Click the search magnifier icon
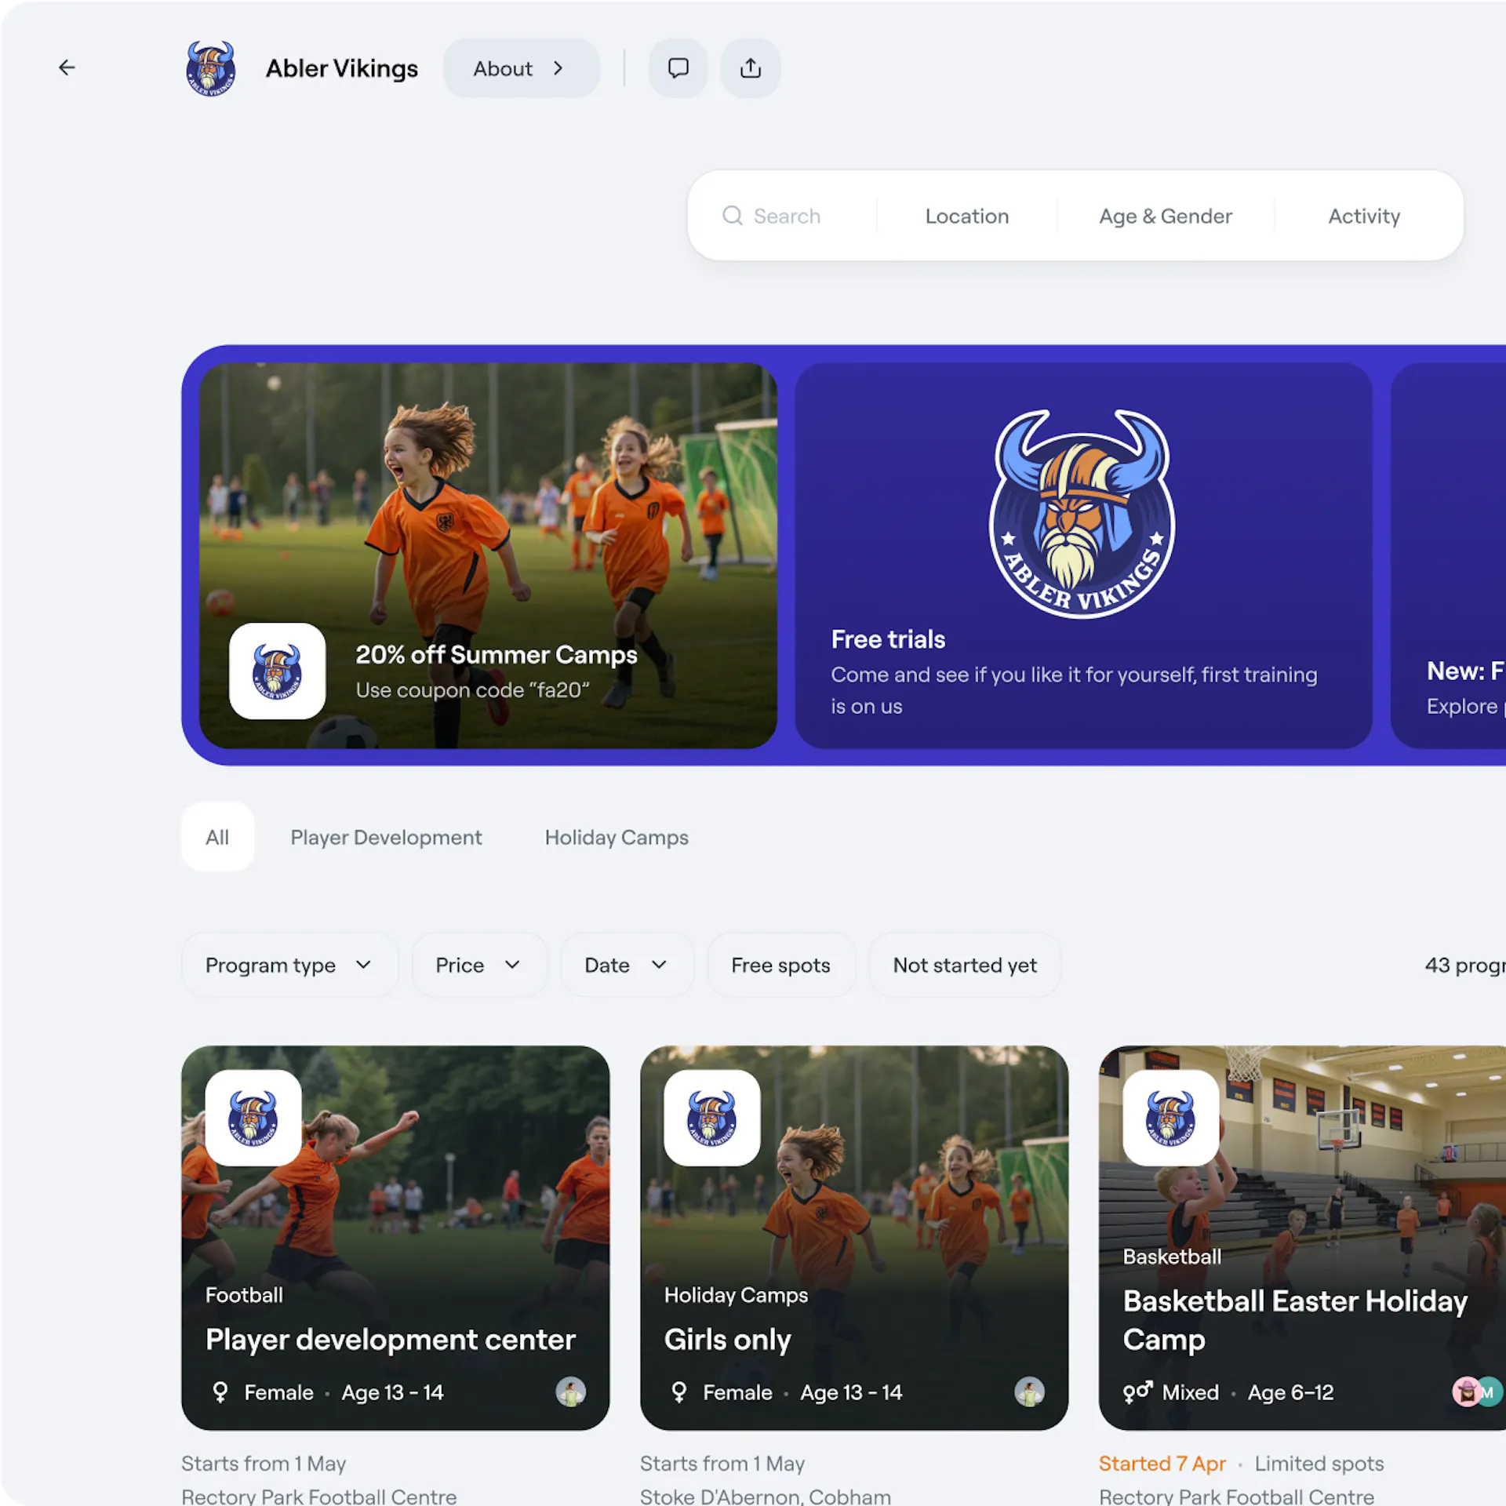1506x1506 pixels. 732,216
